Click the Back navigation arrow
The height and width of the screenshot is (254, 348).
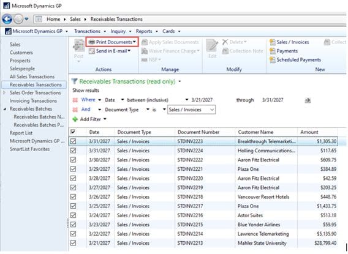(x=7, y=19)
